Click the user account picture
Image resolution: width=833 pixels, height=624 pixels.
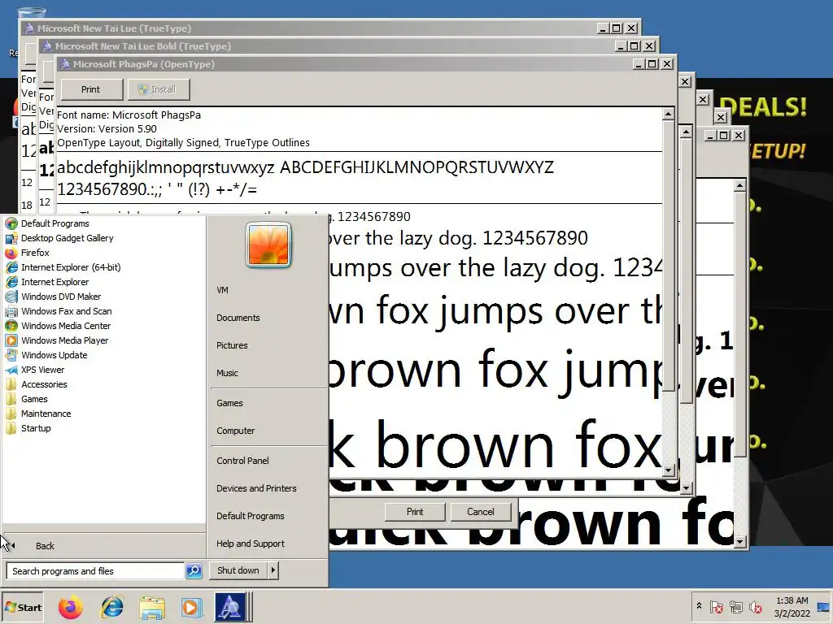click(268, 245)
